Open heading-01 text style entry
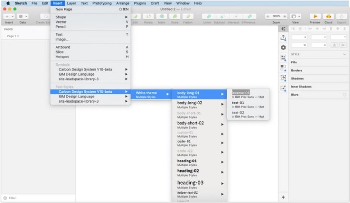This screenshot has width=350, height=203. coord(199,162)
